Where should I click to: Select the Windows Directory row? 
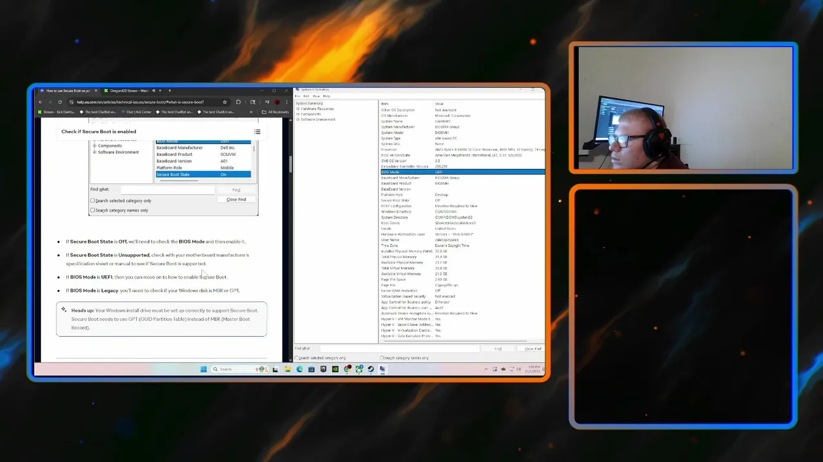[x=462, y=212]
